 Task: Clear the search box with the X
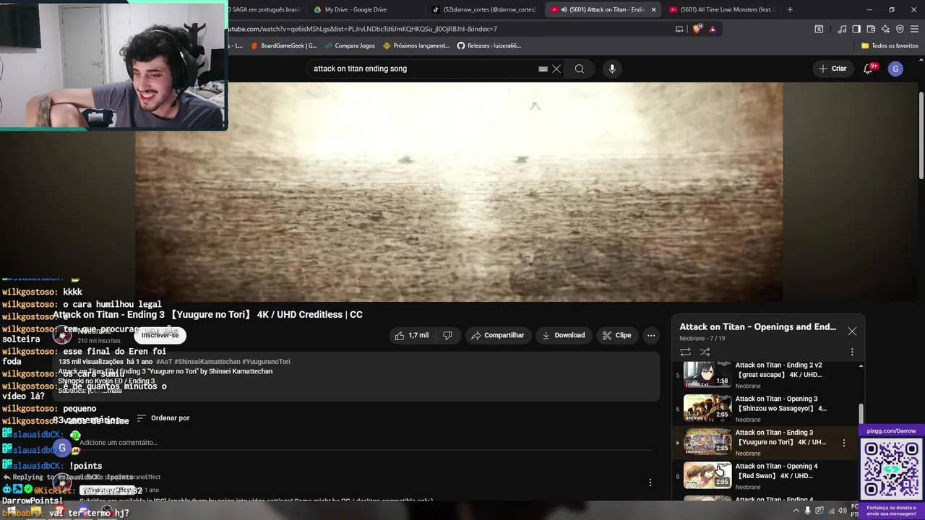click(556, 69)
